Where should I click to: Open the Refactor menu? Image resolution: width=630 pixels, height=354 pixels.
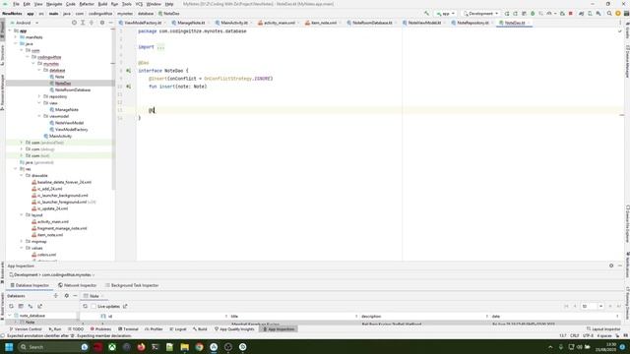87,4
